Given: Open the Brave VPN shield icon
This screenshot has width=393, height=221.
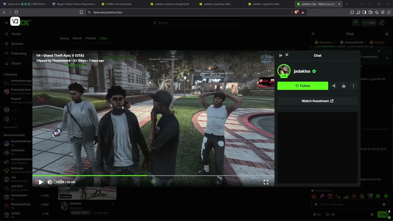Looking at the screenshot, I should click(x=383, y=12).
